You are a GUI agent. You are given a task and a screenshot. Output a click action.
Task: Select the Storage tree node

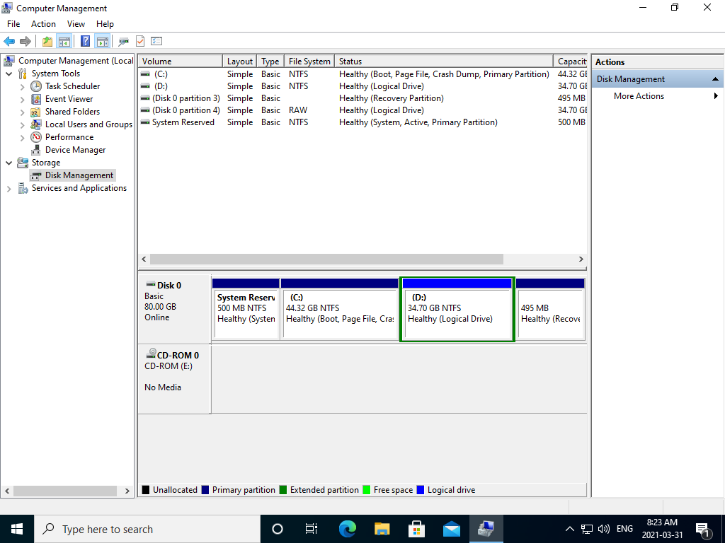pyautogui.click(x=46, y=163)
